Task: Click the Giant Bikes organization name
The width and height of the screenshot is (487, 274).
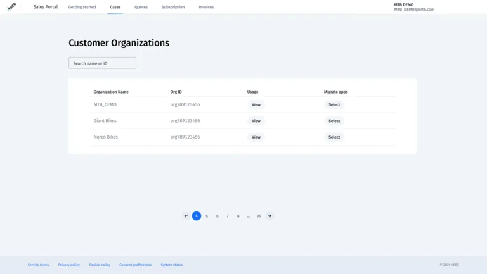Action: pyautogui.click(x=105, y=121)
